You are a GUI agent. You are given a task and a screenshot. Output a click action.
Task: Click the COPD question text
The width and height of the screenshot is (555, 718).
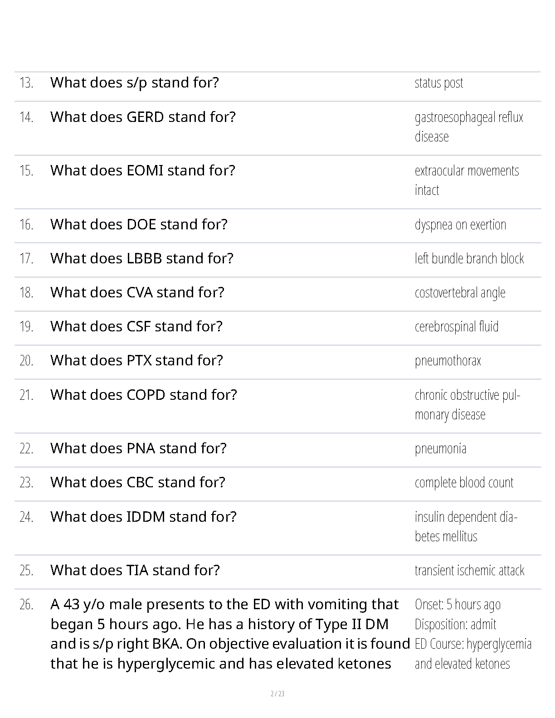(144, 395)
